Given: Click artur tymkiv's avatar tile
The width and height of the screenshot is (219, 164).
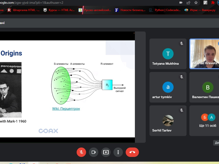Looking at the screenshot, I should coord(168,87).
